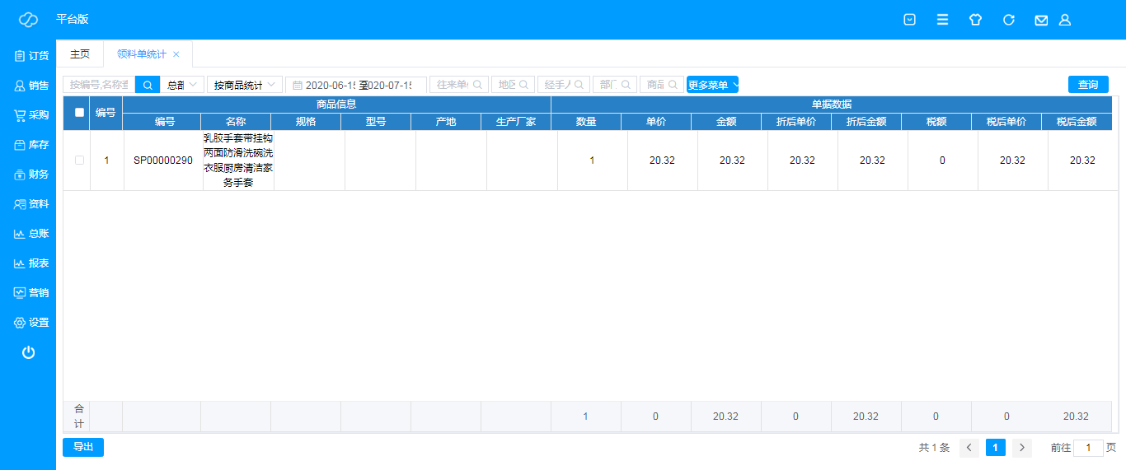This screenshot has width=1126, height=470.
Task: Click the shirt theme icon
Action: 975,20
